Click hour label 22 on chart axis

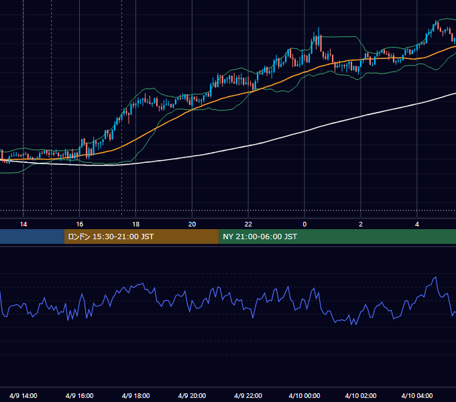[x=248, y=224]
